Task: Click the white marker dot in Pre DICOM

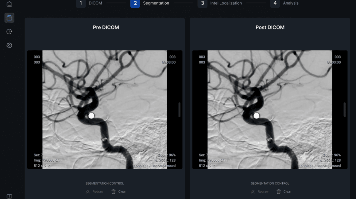Action: click(x=91, y=116)
